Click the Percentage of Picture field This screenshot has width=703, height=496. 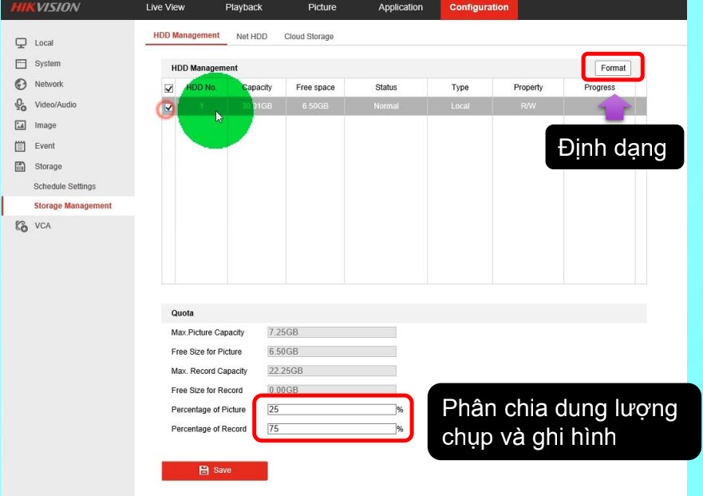tap(331, 410)
